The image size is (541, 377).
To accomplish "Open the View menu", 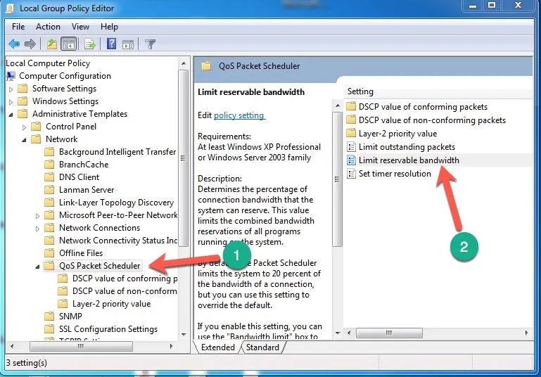I will [80, 27].
